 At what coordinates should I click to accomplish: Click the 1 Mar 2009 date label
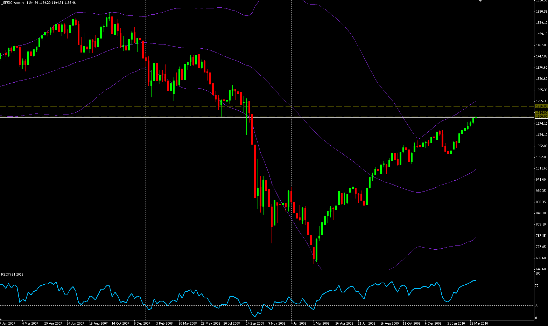click(x=321, y=324)
